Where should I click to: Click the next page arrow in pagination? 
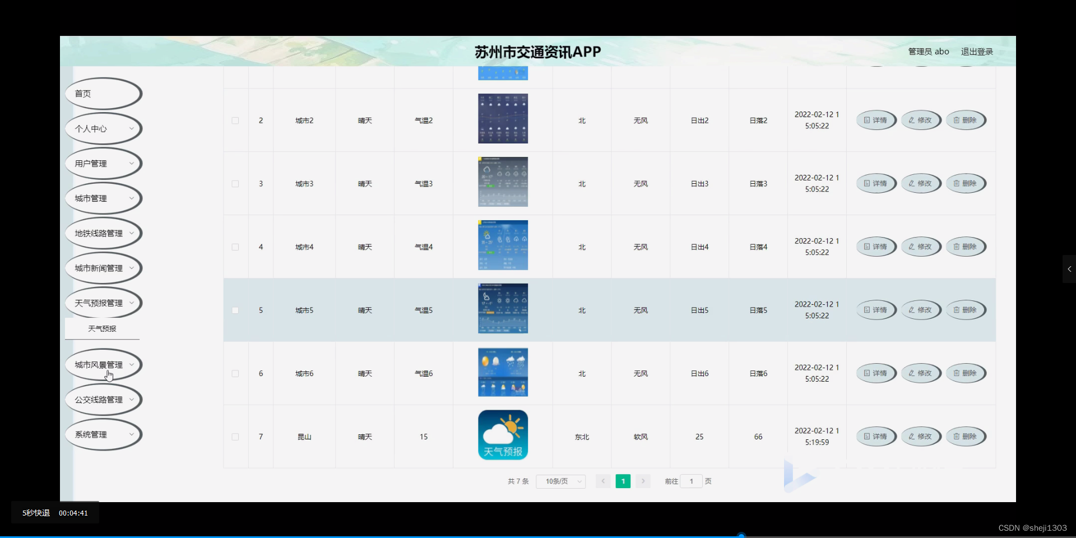(x=643, y=481)
